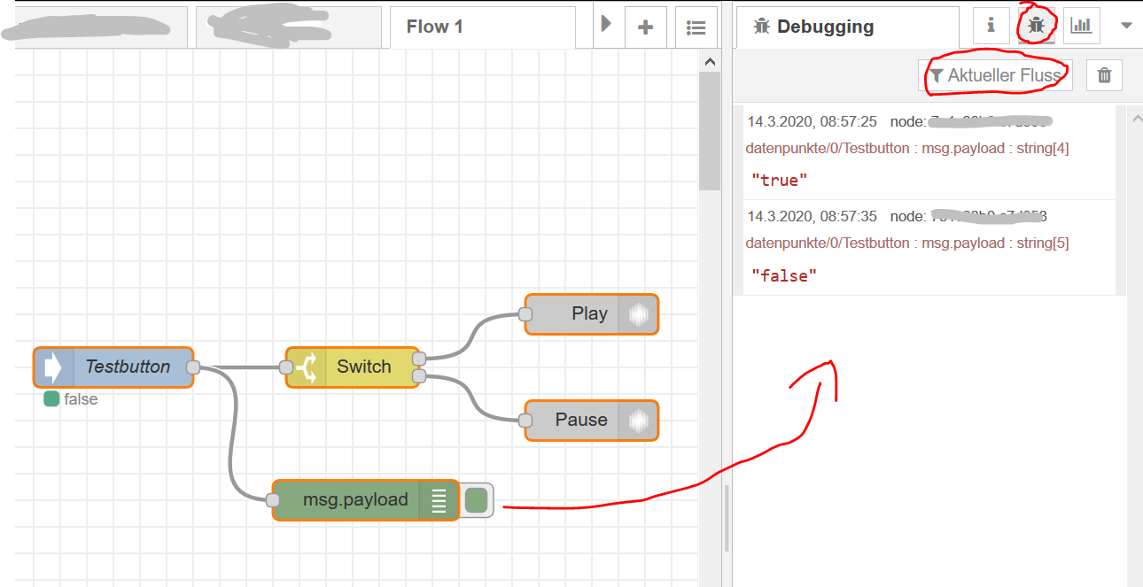
Task: Click the Switch node branching icon
Action: [307, 367]
